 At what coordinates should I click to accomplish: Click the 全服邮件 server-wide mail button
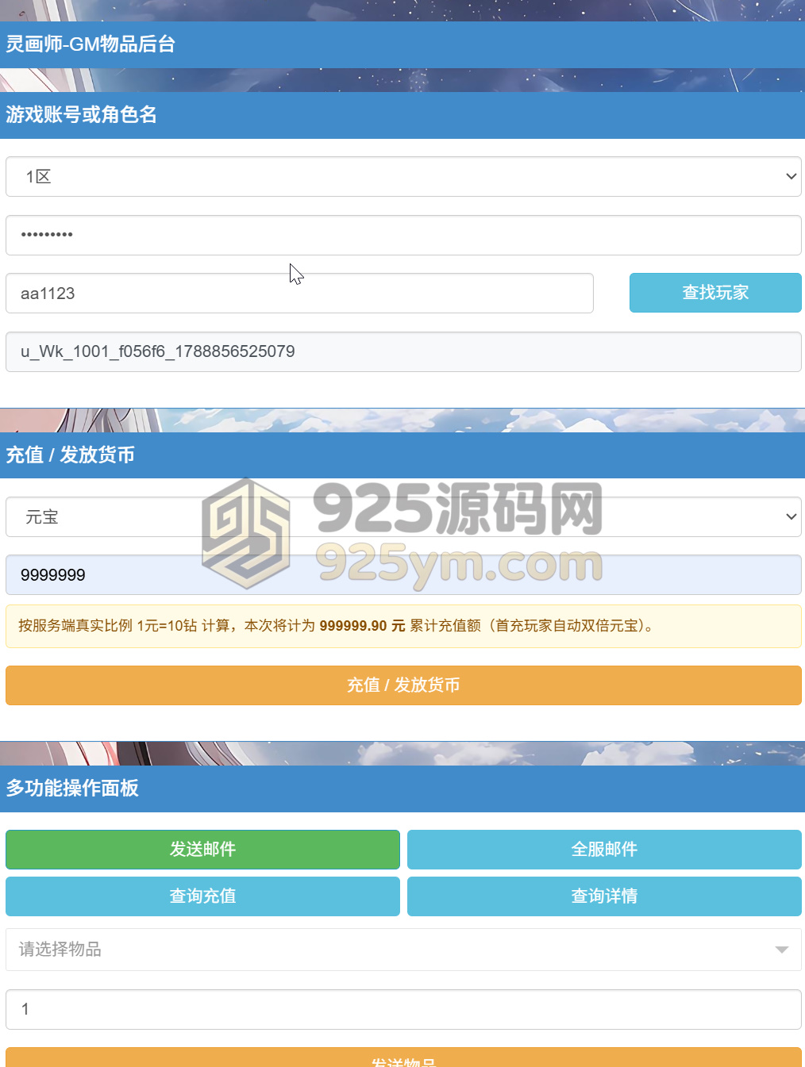[x=604, y=850]
